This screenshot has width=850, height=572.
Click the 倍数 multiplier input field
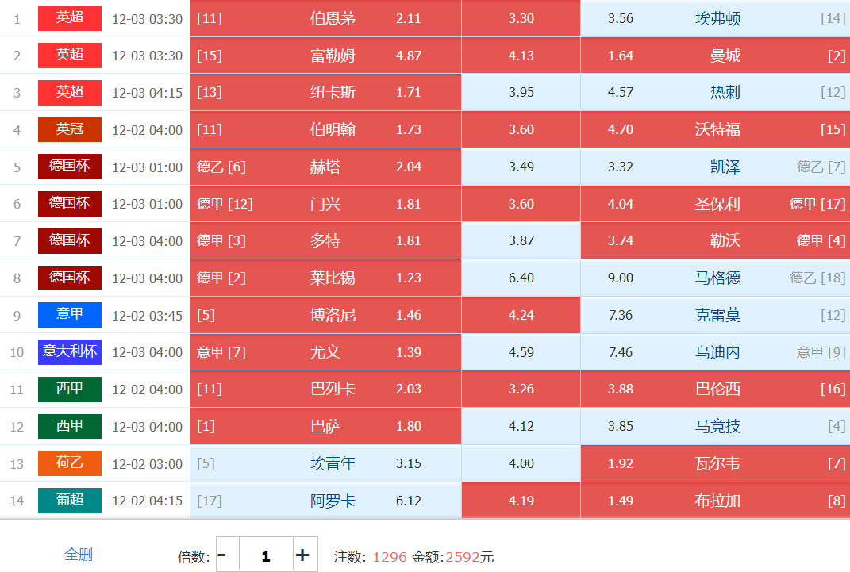click(265, 555)
